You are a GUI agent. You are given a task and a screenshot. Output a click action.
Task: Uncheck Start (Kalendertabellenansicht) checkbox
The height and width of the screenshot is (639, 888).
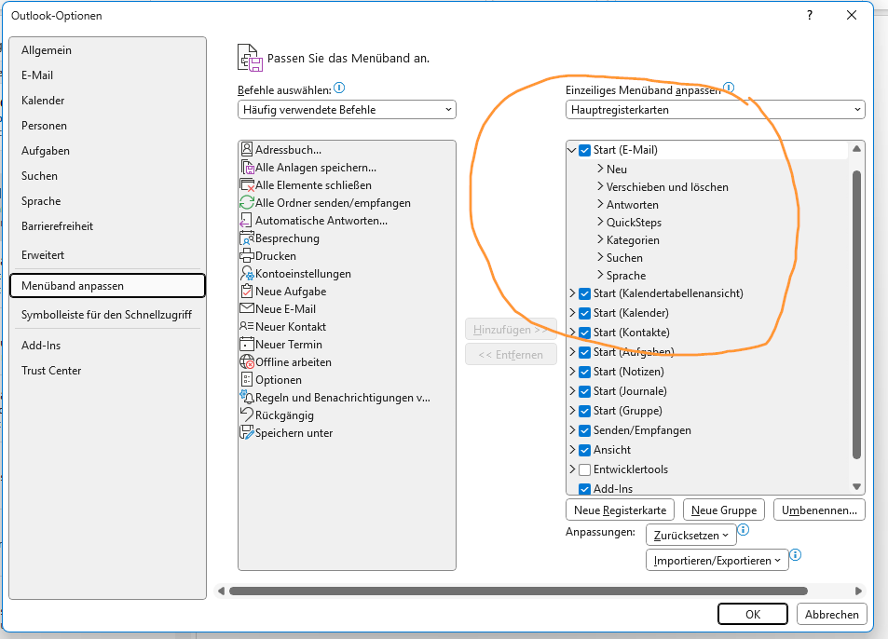coord(585,293)
